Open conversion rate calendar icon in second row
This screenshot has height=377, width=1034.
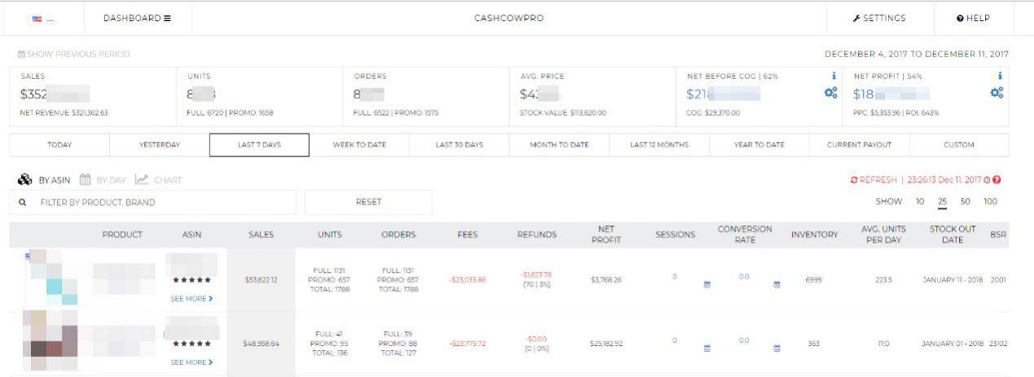(777, 348)
